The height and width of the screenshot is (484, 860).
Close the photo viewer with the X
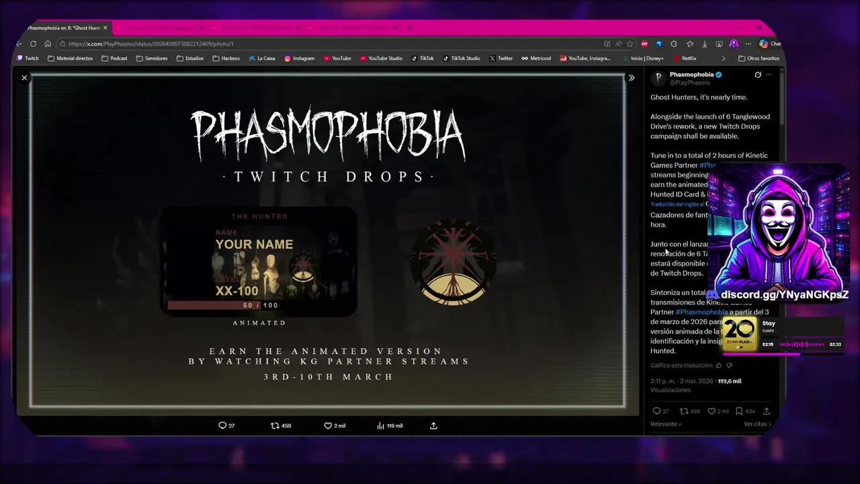[x=24, y=78]
